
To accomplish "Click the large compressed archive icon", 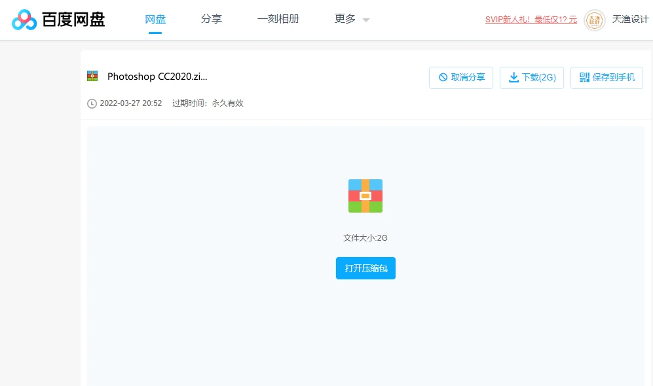I will (365, 196).
